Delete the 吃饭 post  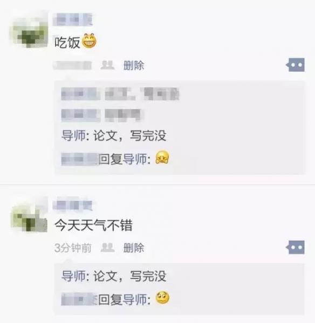pyautogui.click(x=134, y=65)
